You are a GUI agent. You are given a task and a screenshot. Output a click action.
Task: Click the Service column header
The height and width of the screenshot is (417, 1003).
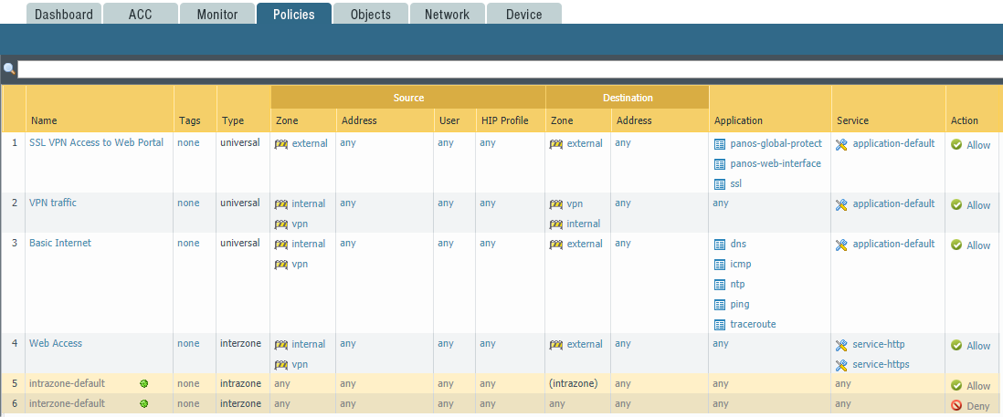click(852, 120)
